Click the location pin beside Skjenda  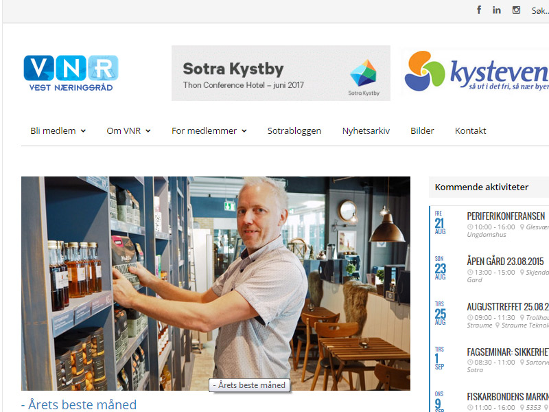522,272
